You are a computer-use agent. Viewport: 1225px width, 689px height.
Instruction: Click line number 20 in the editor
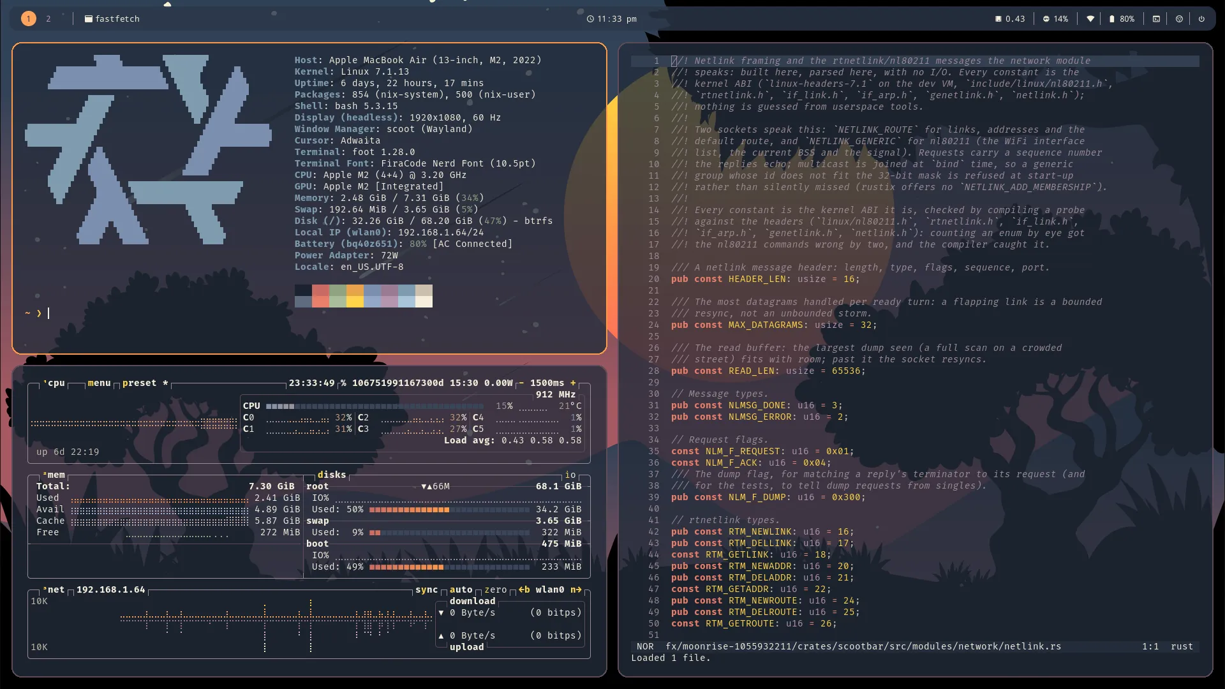(653, 279)
